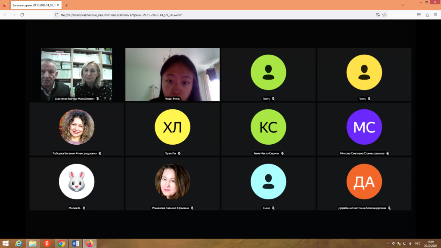The image size is (441, 248).
Task: Click the muted microphone icon beside Хуан Ли
Action: (x=179, y=153)
